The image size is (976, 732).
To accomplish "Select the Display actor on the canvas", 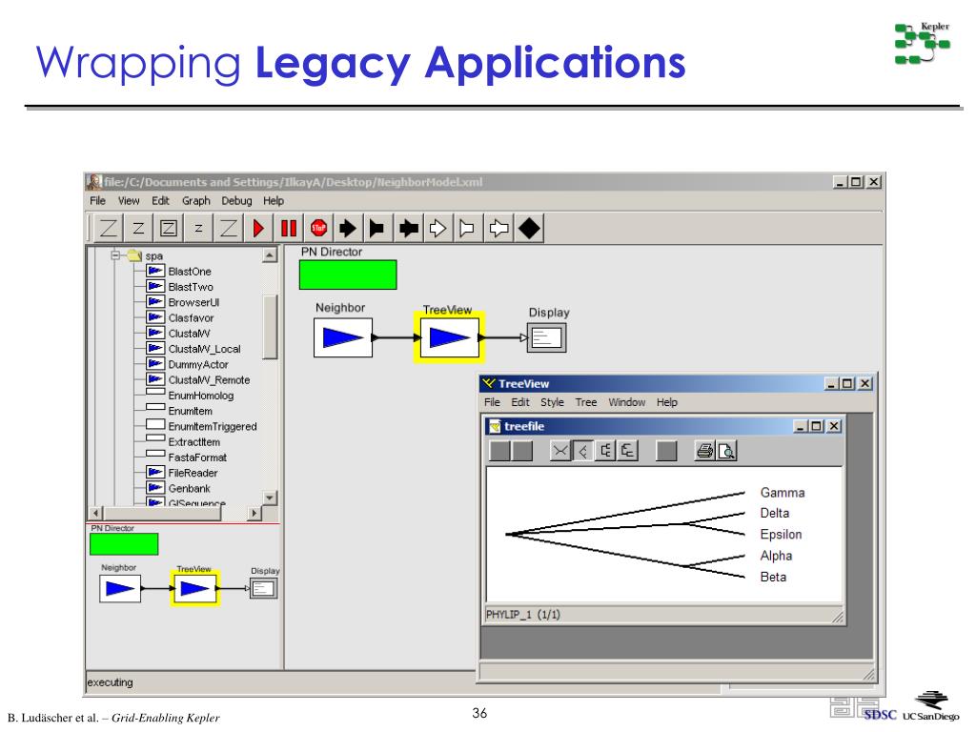I will pos(546,338).
